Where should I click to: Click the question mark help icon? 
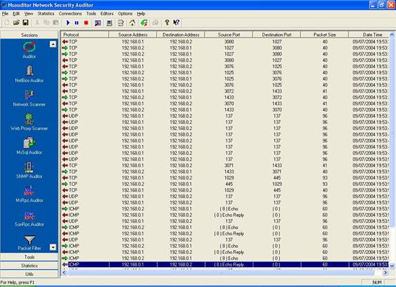(167, 23)
